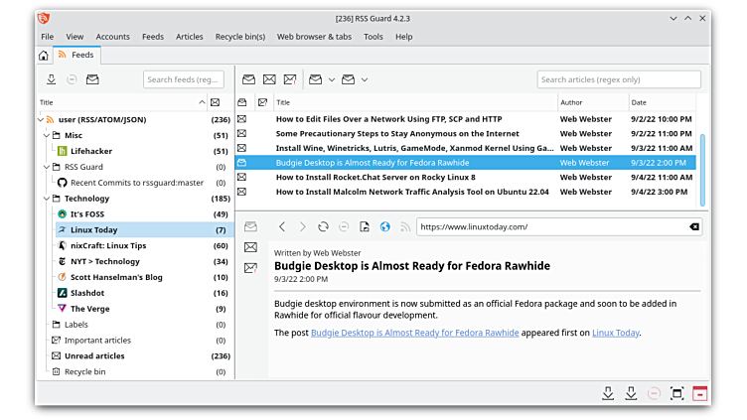Screen dimensions: 747x420
Task: Click the mark feed read envelope icon
Action: pos(92,79)
